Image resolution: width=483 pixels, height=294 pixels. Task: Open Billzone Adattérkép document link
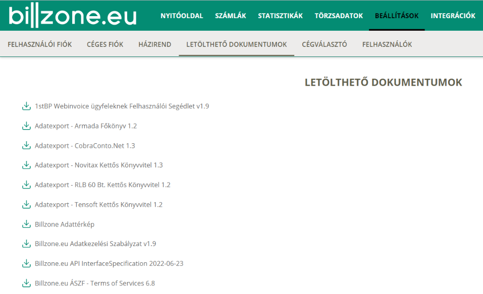[x=65, y=224]
